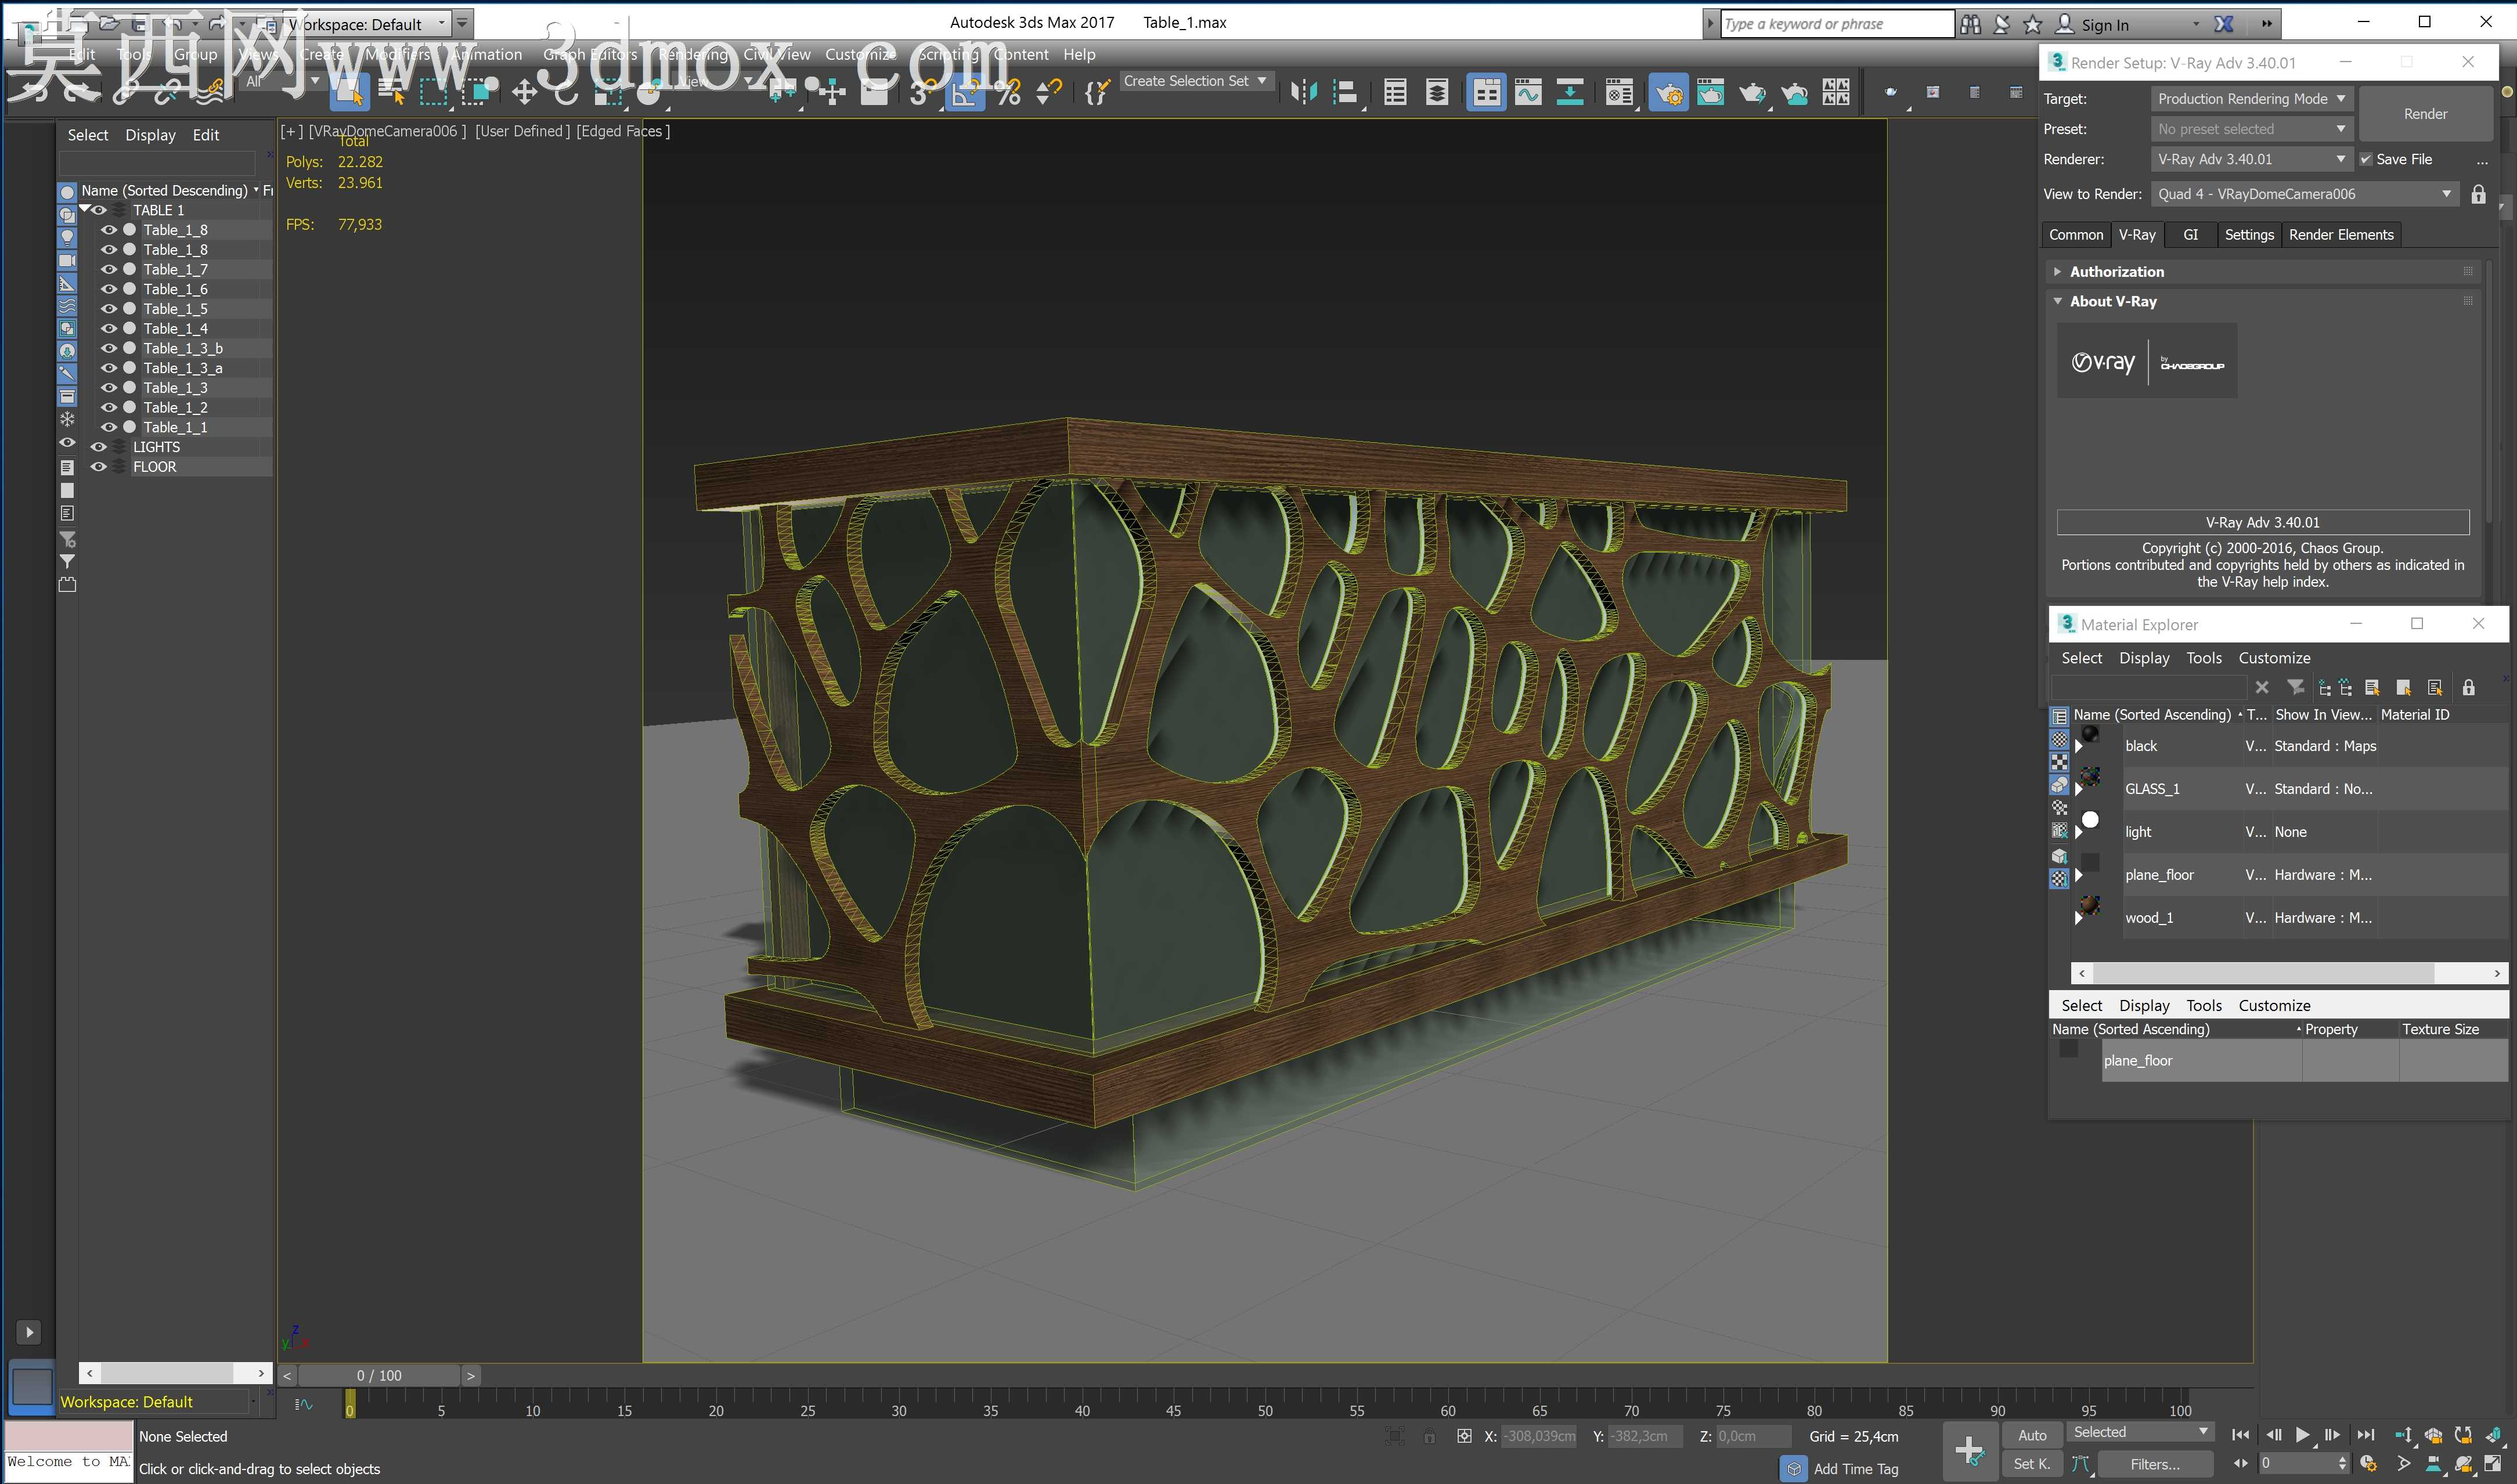Hide the FLOOR layer

tap(98, 467)
